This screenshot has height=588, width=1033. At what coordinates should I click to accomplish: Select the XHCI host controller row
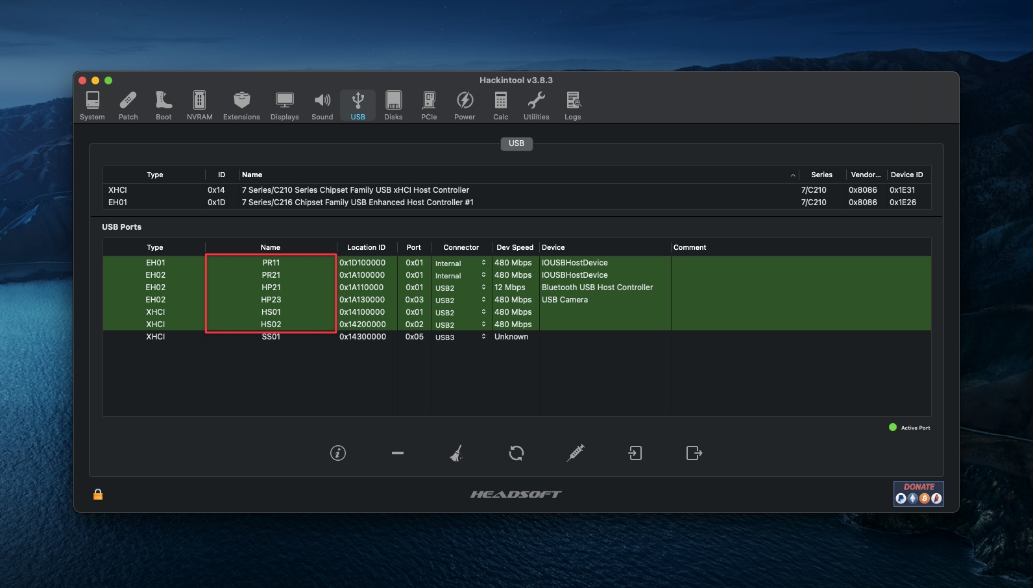[x=516, y=190]
